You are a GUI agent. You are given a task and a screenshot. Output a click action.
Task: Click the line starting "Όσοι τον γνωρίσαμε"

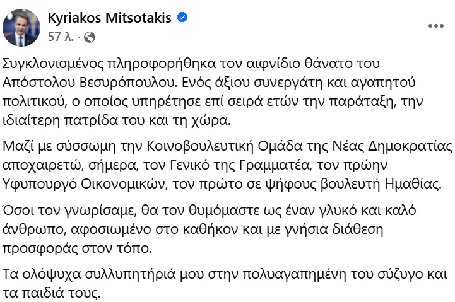coord(210,211)
